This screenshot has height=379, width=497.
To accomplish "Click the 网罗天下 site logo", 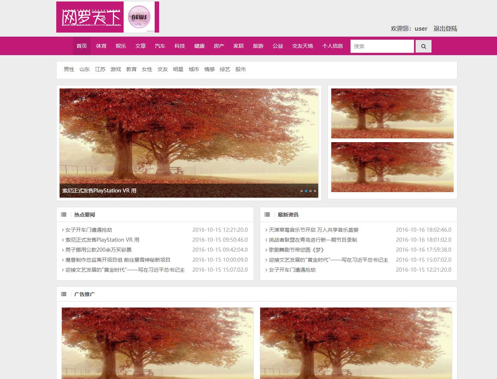I will [x=89, y=17].
